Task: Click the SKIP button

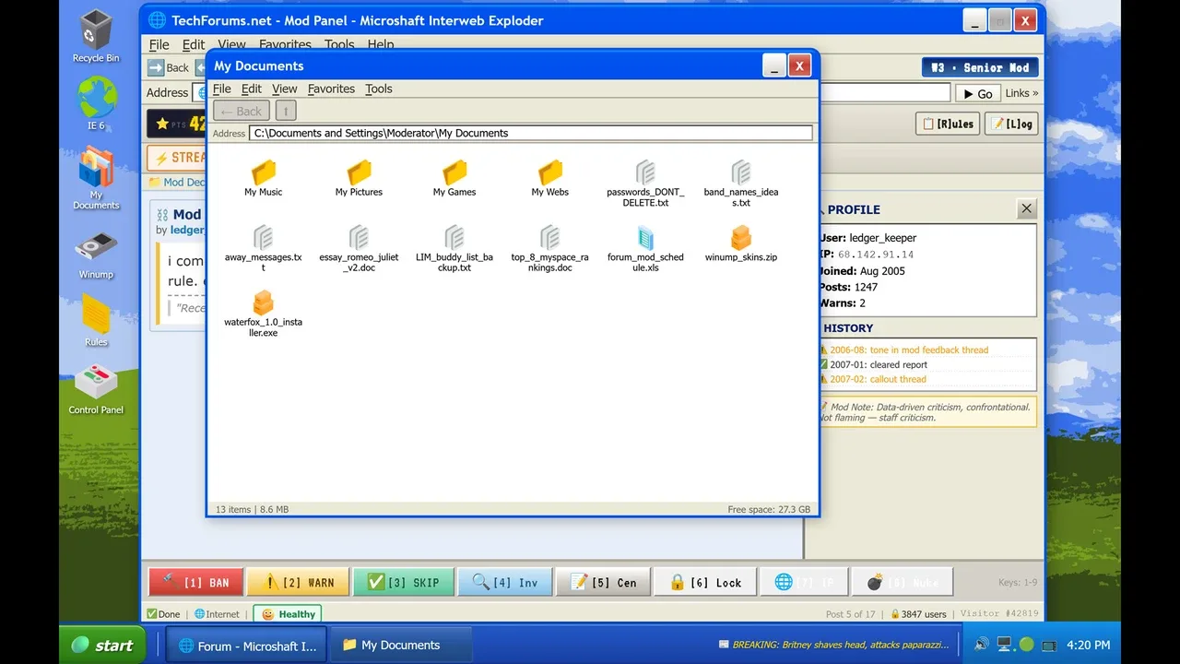Action: pos(404,582)
